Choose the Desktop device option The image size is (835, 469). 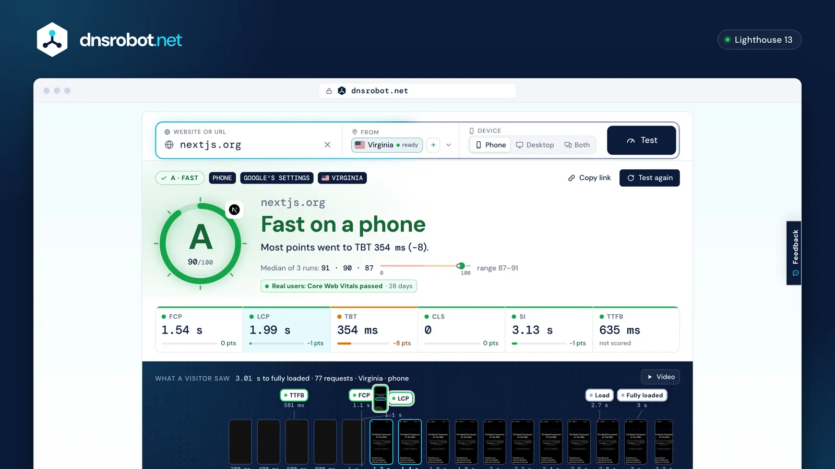click(535, 145)
